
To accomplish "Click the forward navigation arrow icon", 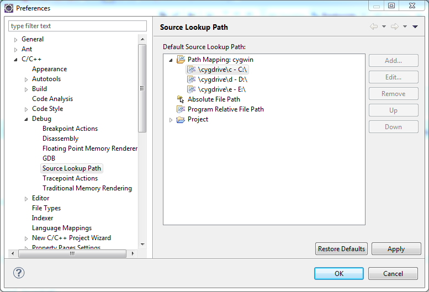I will click(394, 26).
